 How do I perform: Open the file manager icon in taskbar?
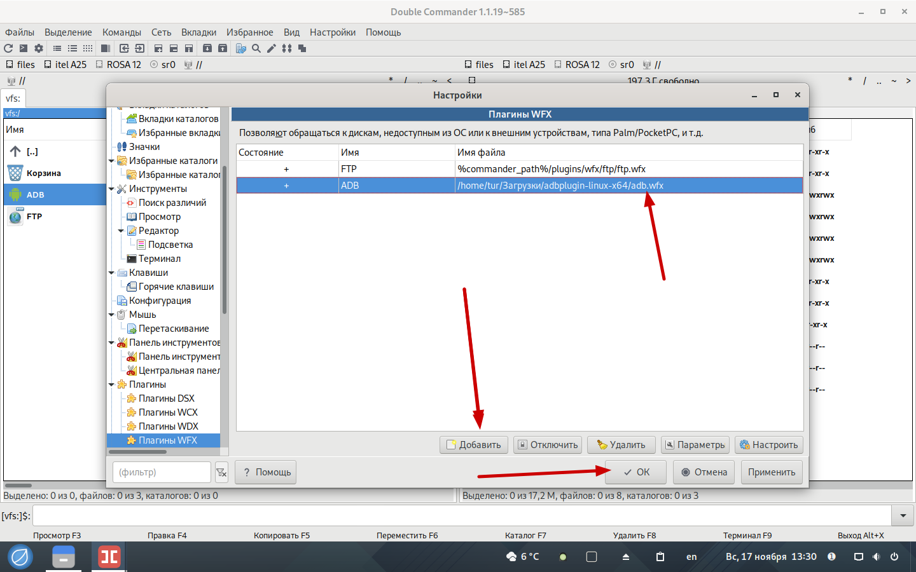tap(63, 557)
